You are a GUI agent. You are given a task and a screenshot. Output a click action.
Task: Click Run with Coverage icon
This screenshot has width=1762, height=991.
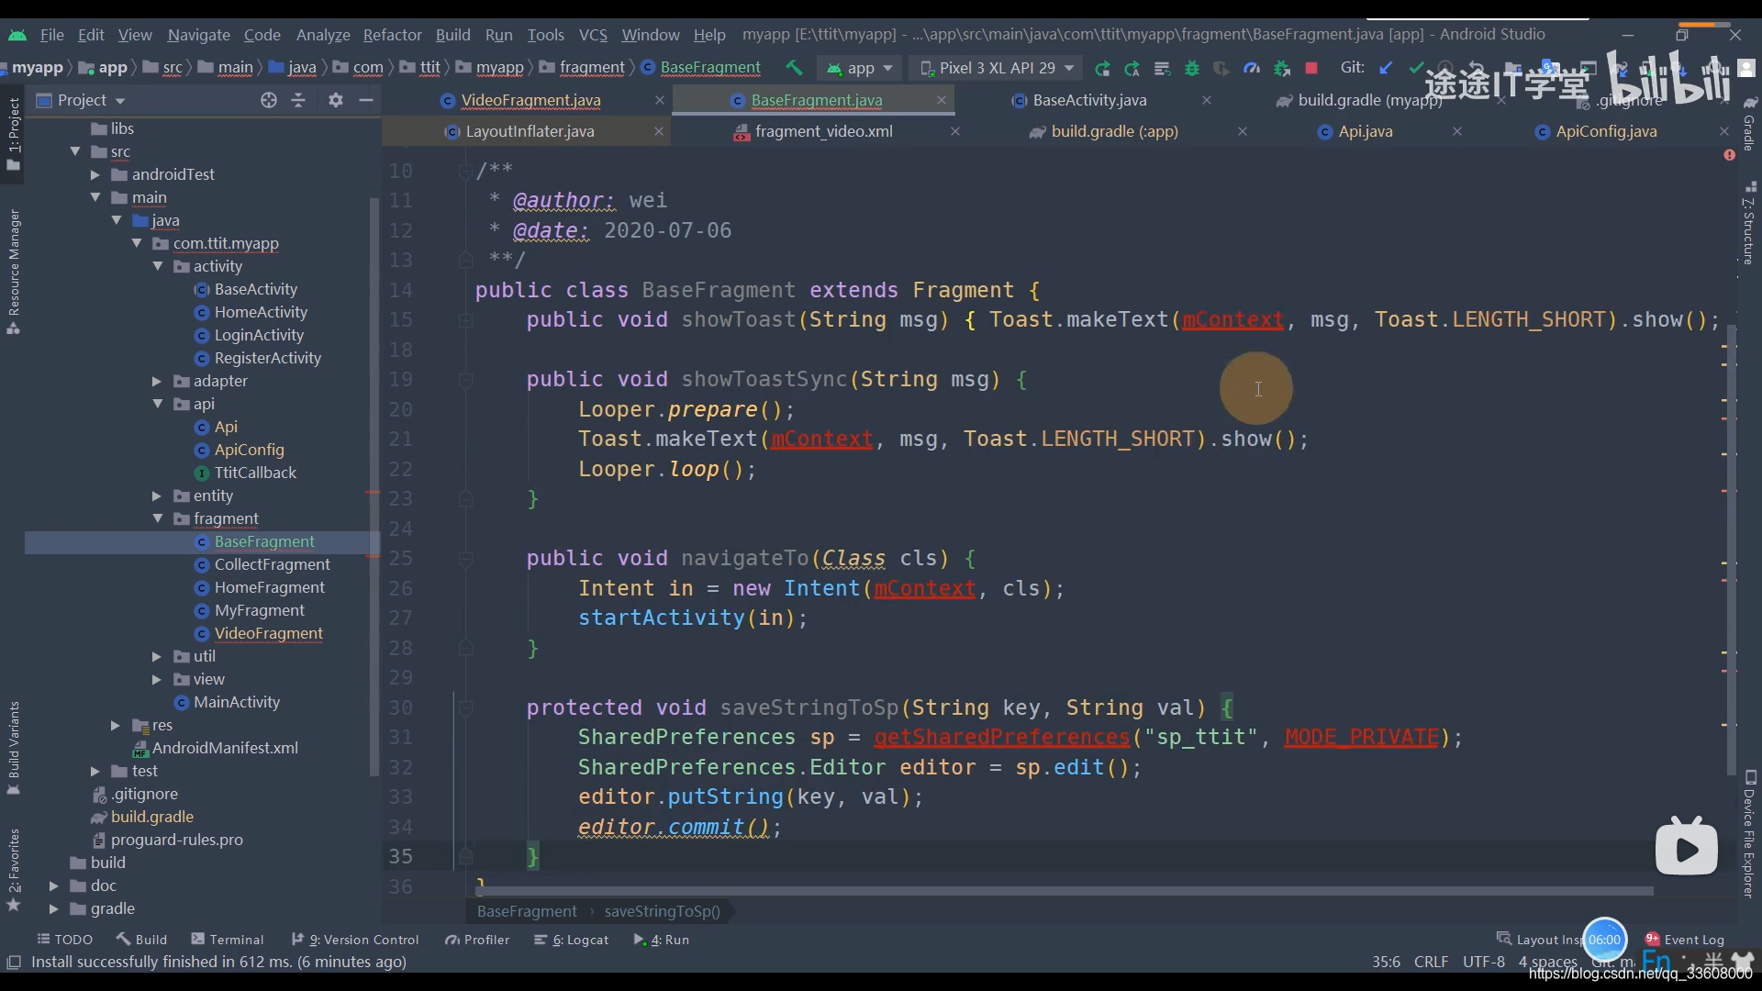(x=1221, y=68)
